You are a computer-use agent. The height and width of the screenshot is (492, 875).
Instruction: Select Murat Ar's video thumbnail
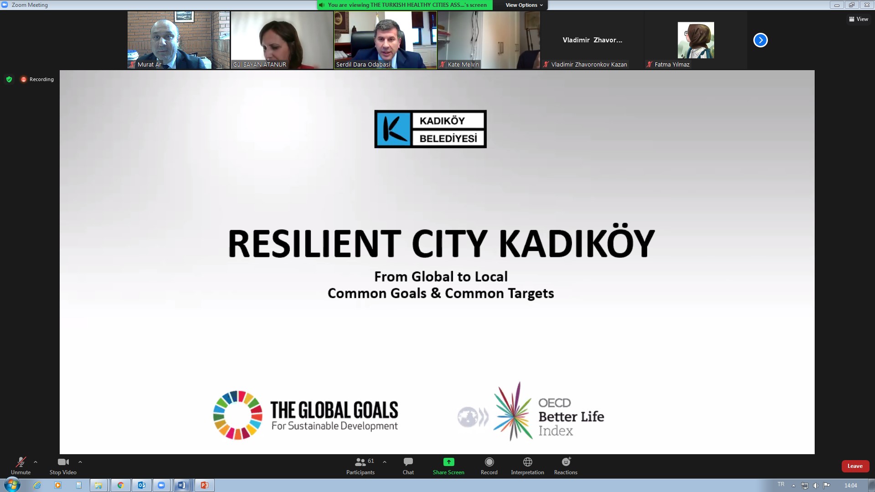[x=179, y=40]
